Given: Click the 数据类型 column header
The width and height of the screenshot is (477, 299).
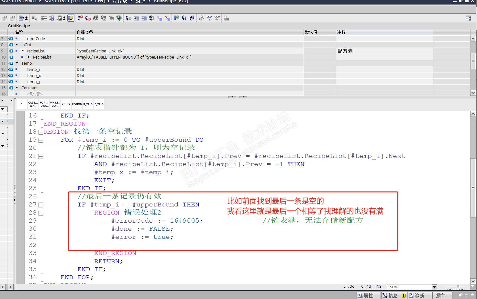Looking at the screenshot, I should pos(189,32).
